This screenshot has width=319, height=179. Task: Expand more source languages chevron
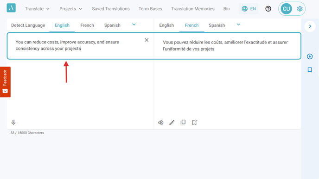[x=134, y=25]
